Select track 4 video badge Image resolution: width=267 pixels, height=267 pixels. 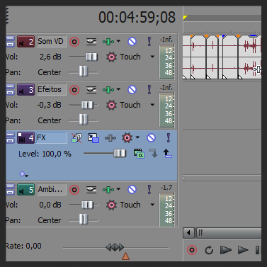(26, 138)
